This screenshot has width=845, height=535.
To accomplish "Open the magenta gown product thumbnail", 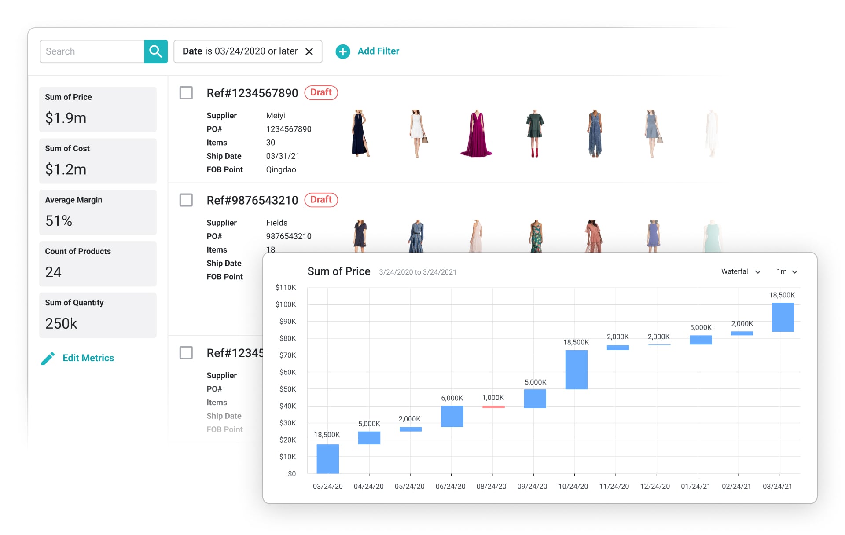I will pos(476,134).
